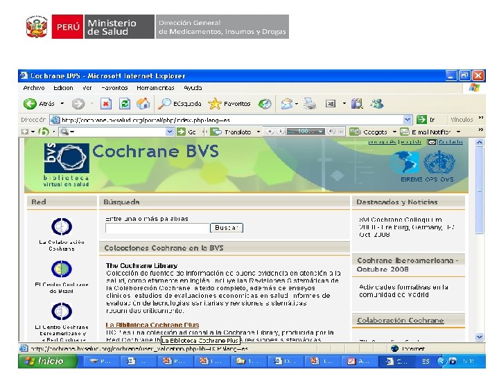Click the Translate toolbar icon
The width and height of the screenshot is (499, 374).
tap(216, 132)
